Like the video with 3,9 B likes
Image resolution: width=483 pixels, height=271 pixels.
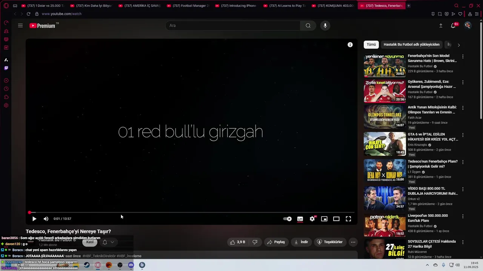238,242
